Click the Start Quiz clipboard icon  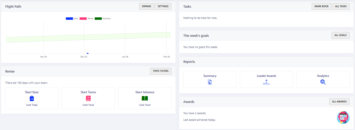32,98
